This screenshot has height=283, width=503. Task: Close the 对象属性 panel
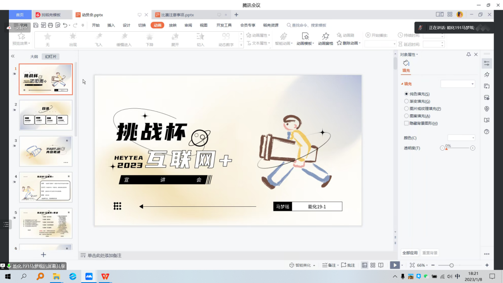coord(476,55)
